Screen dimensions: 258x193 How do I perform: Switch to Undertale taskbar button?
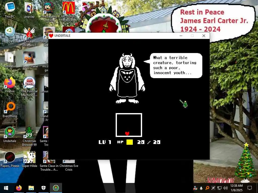pos(56,188)
